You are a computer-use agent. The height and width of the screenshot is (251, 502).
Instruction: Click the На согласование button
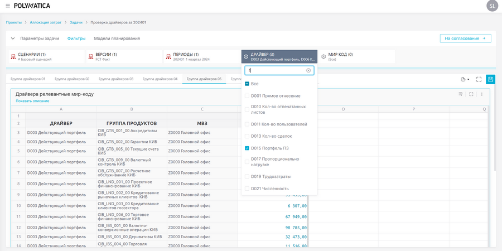point(466,38)
